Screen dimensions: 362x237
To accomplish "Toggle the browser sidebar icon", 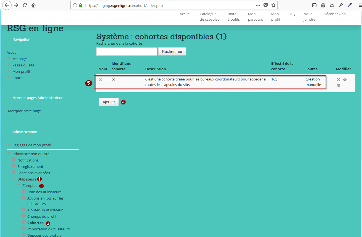I will point(314,5).
